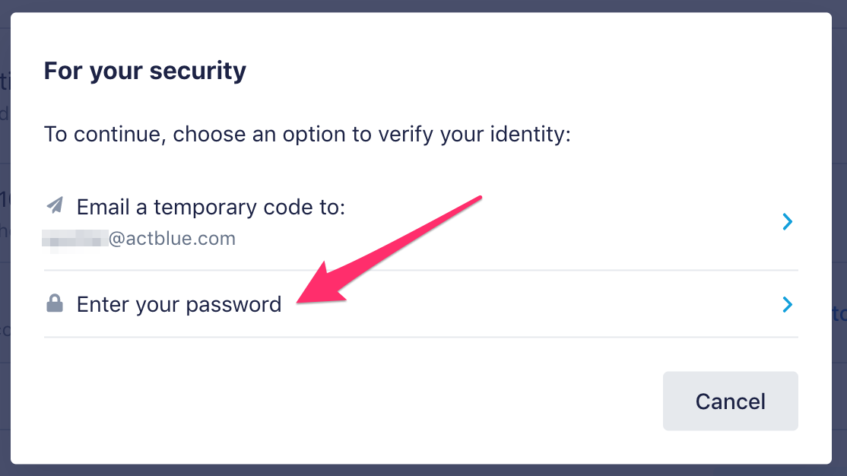The width and height of the screenshot is (847, 476).
Task: Click the padlock icon beside password option
Action: [55, 303]
